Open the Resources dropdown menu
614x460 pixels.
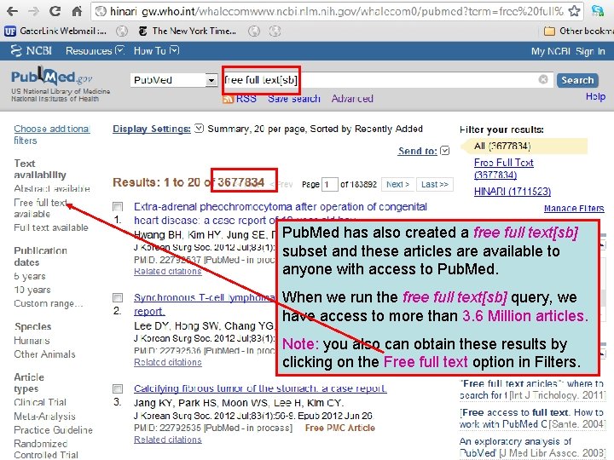point(95,51)
